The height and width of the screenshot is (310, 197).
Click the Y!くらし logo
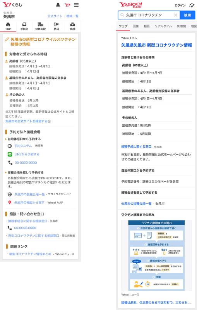12,5
